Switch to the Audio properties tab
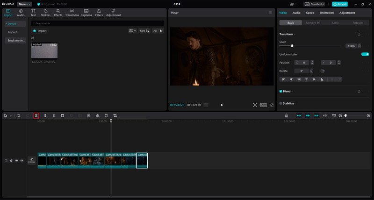 tap(296, 13)
